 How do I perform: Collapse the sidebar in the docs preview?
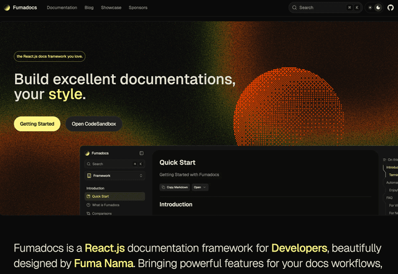click(x=141, y=153)
